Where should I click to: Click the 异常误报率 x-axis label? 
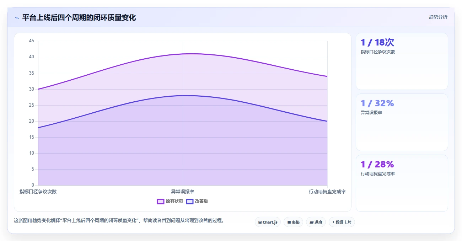(x=183, y=192)
